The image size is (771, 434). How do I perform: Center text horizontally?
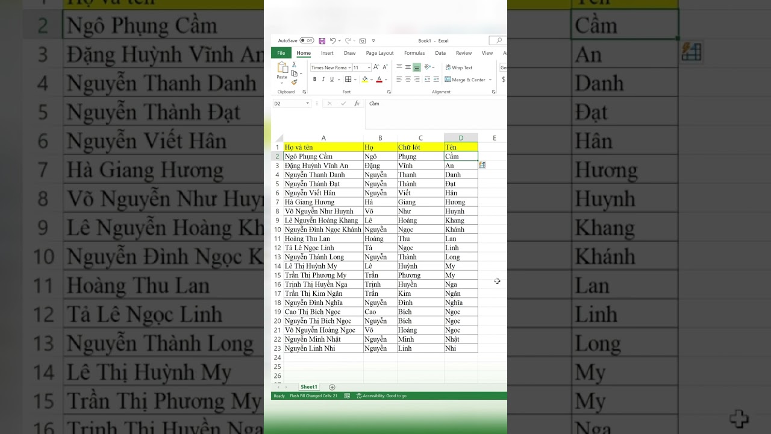[408, 80]
